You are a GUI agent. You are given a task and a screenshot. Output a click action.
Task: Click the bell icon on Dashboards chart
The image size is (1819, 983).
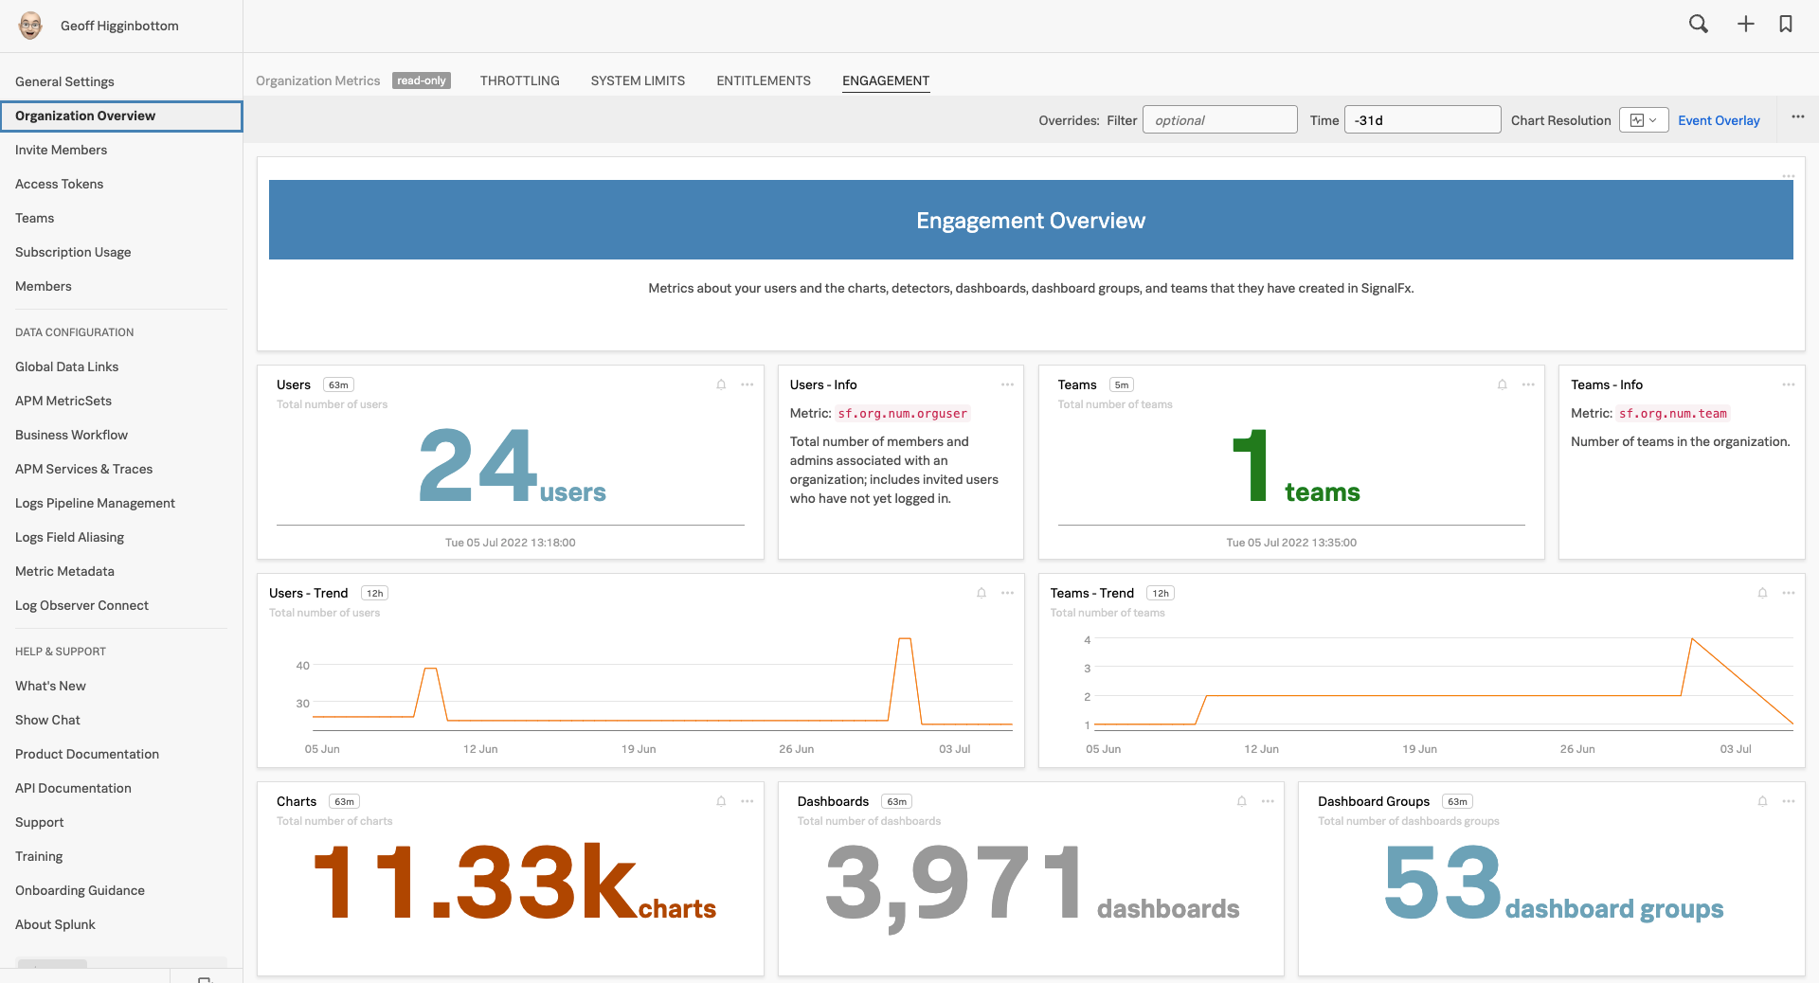click(1241, 801)
